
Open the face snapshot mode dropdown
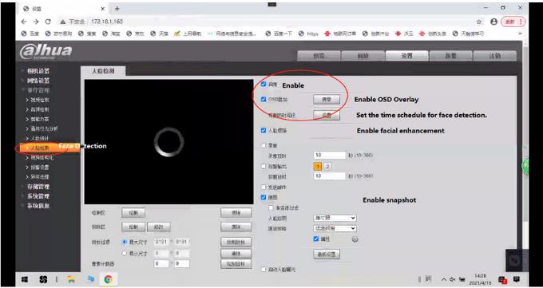[335, 219]
